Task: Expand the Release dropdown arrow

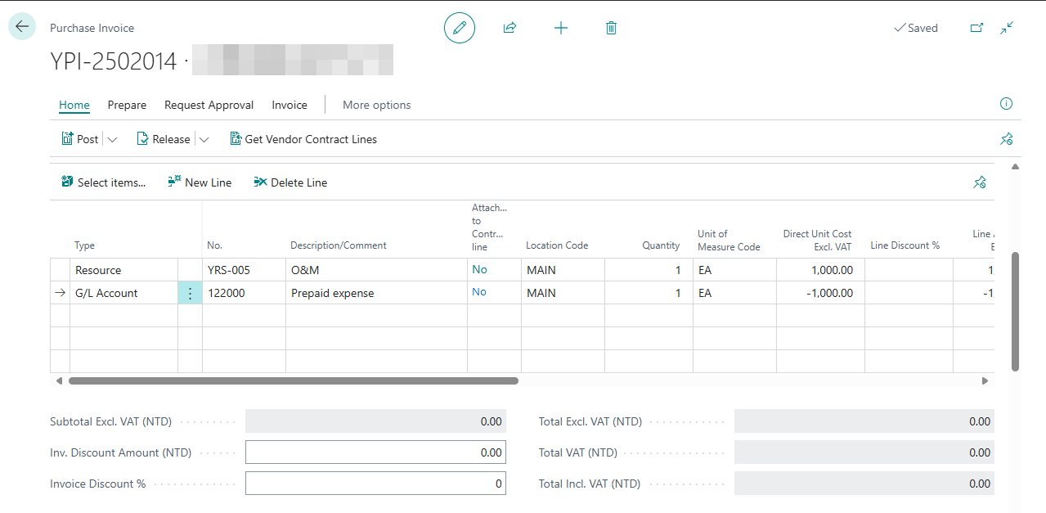Action: [204, 140]
